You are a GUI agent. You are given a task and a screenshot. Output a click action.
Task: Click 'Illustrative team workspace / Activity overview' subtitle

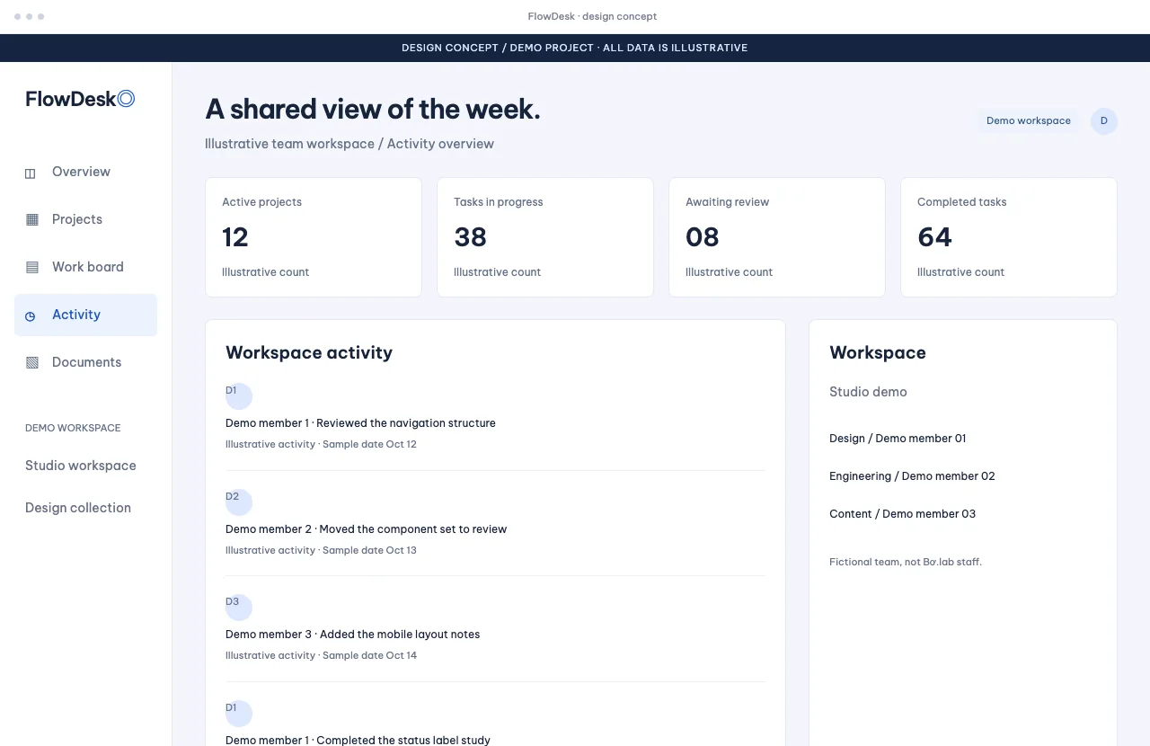click(349, 144)
